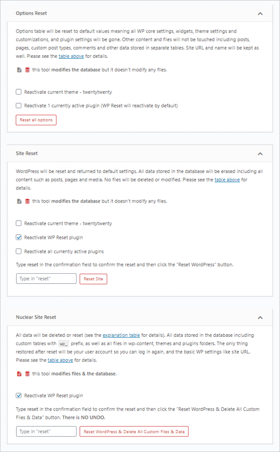Viewport: 280px width, 452px height.
Task: Check reactivate 1 currently active plugin
Action: coord(18,105)
